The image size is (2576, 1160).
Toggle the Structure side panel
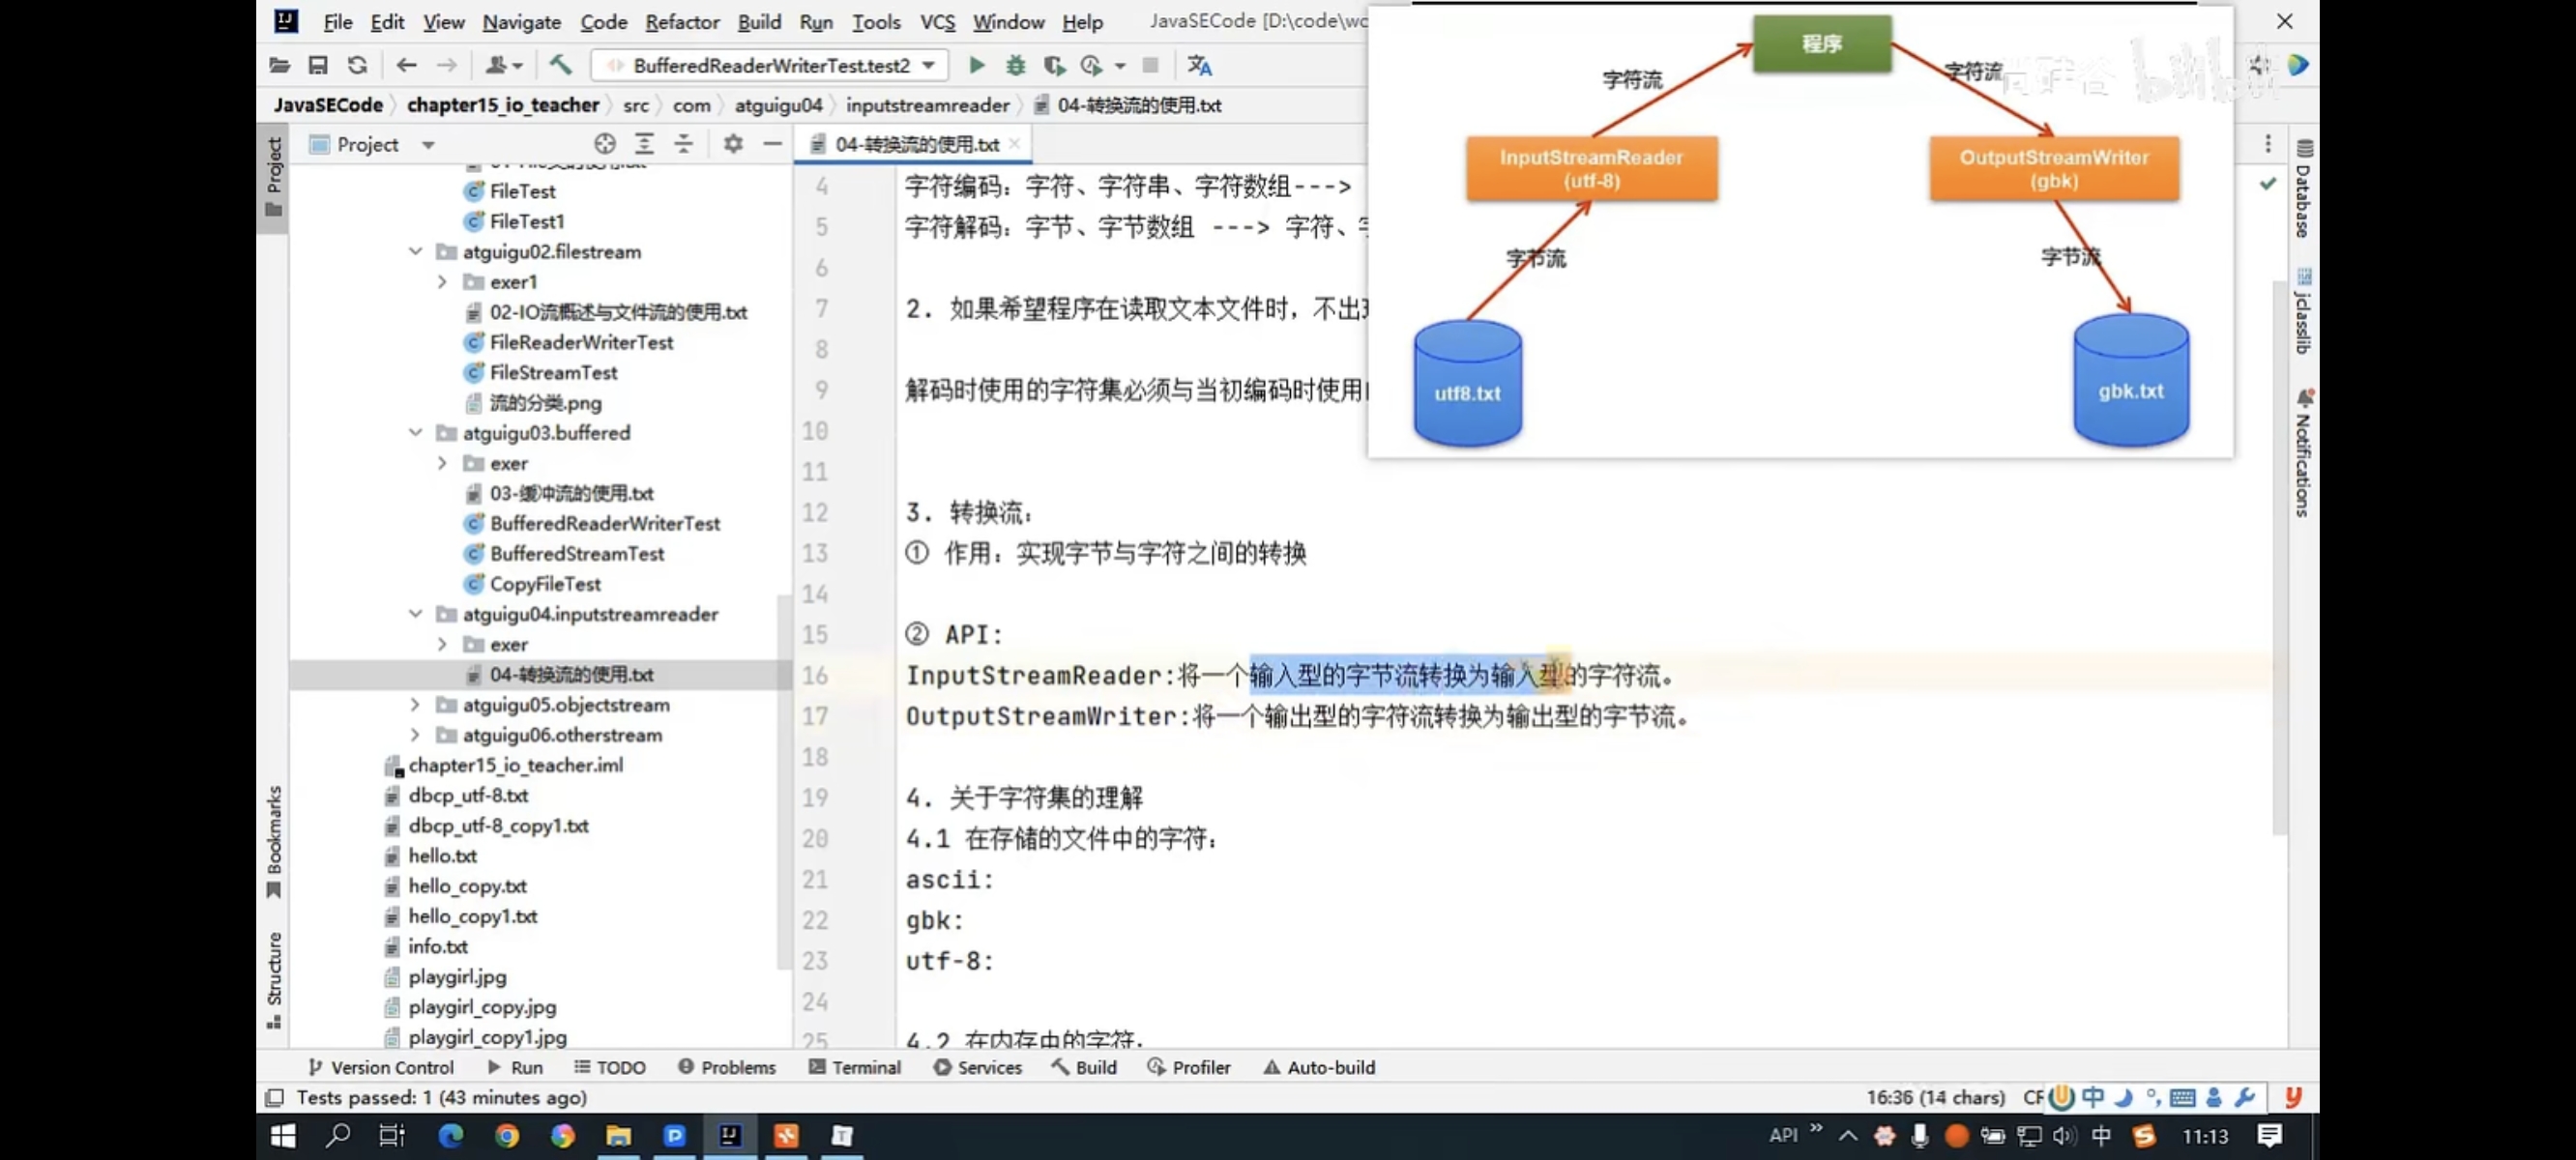pos(274,978)
